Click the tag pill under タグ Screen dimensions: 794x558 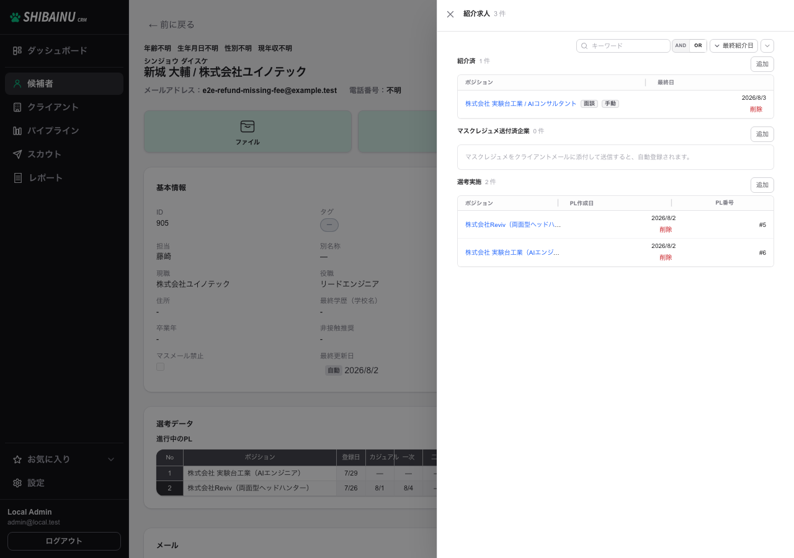(329, 225)
